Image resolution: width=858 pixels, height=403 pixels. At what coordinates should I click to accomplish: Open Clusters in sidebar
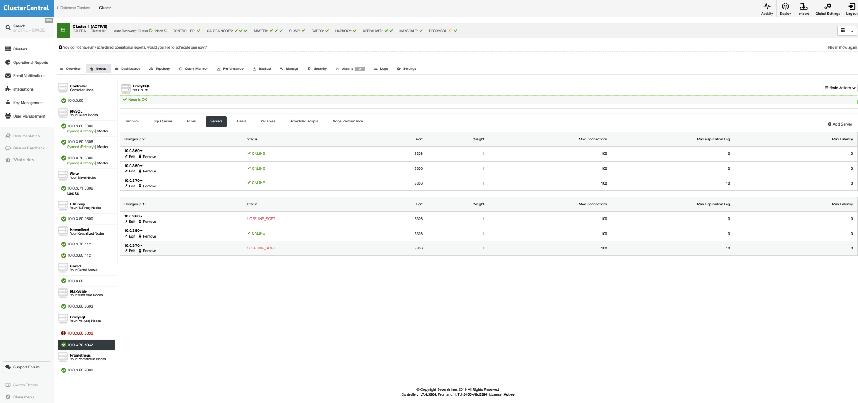point(16,49)
